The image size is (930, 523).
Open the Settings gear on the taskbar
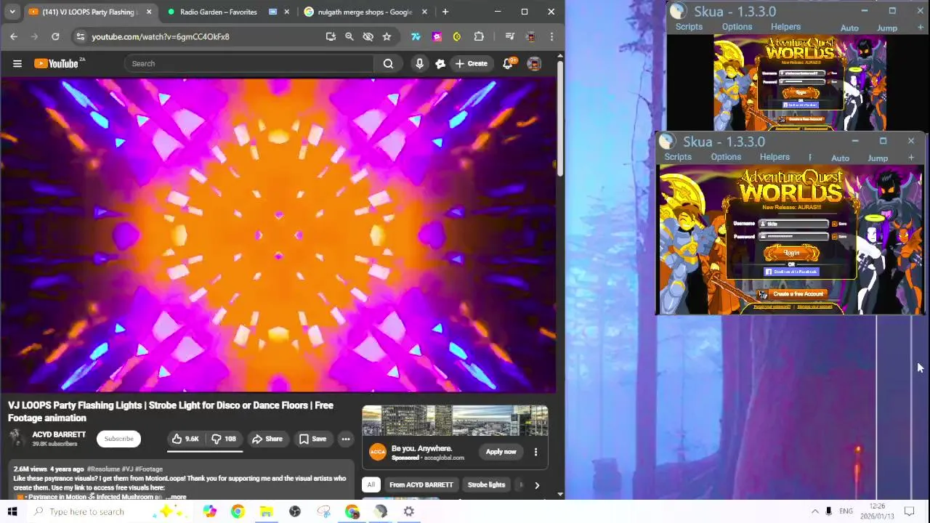point(409,511)
